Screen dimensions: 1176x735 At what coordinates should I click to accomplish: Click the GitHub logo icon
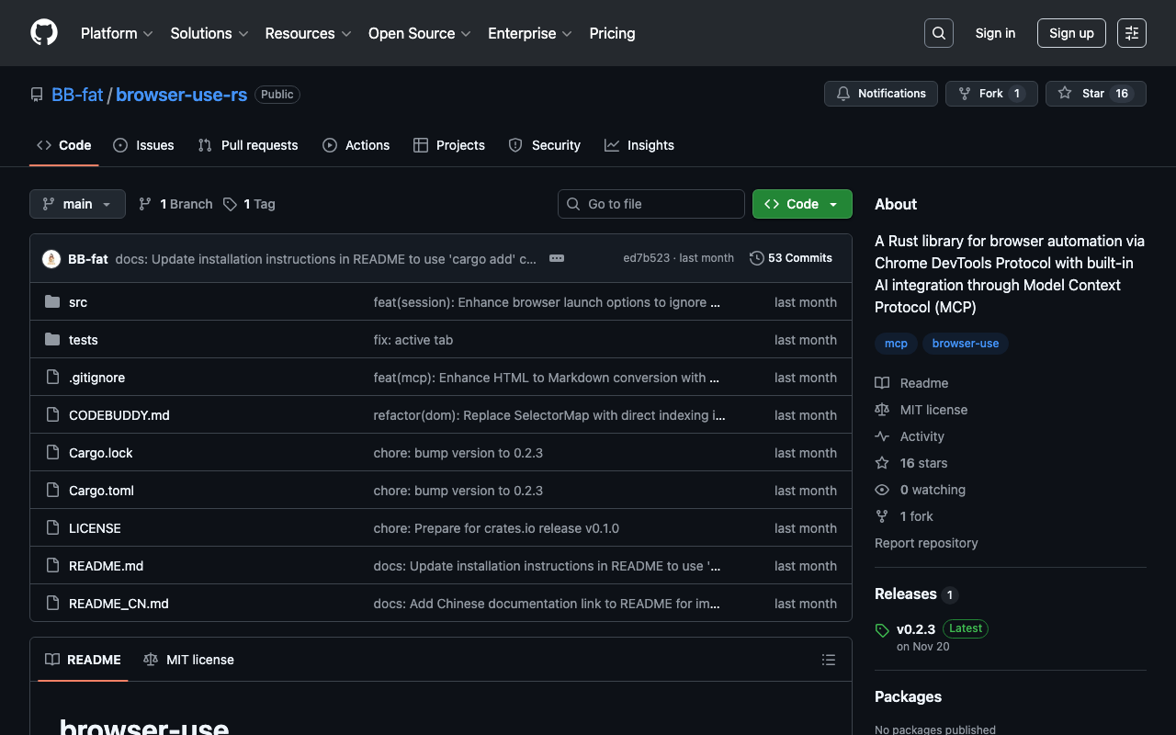pos(44,33)
